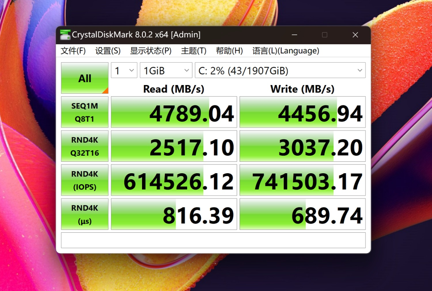This screenshot has height=291, width=432.
Task: Click the Read (MB/s) column header
Action: (174, 89)
